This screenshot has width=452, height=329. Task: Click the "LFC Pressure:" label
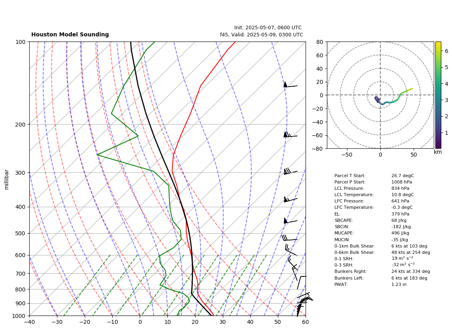[x=349, y=201]
